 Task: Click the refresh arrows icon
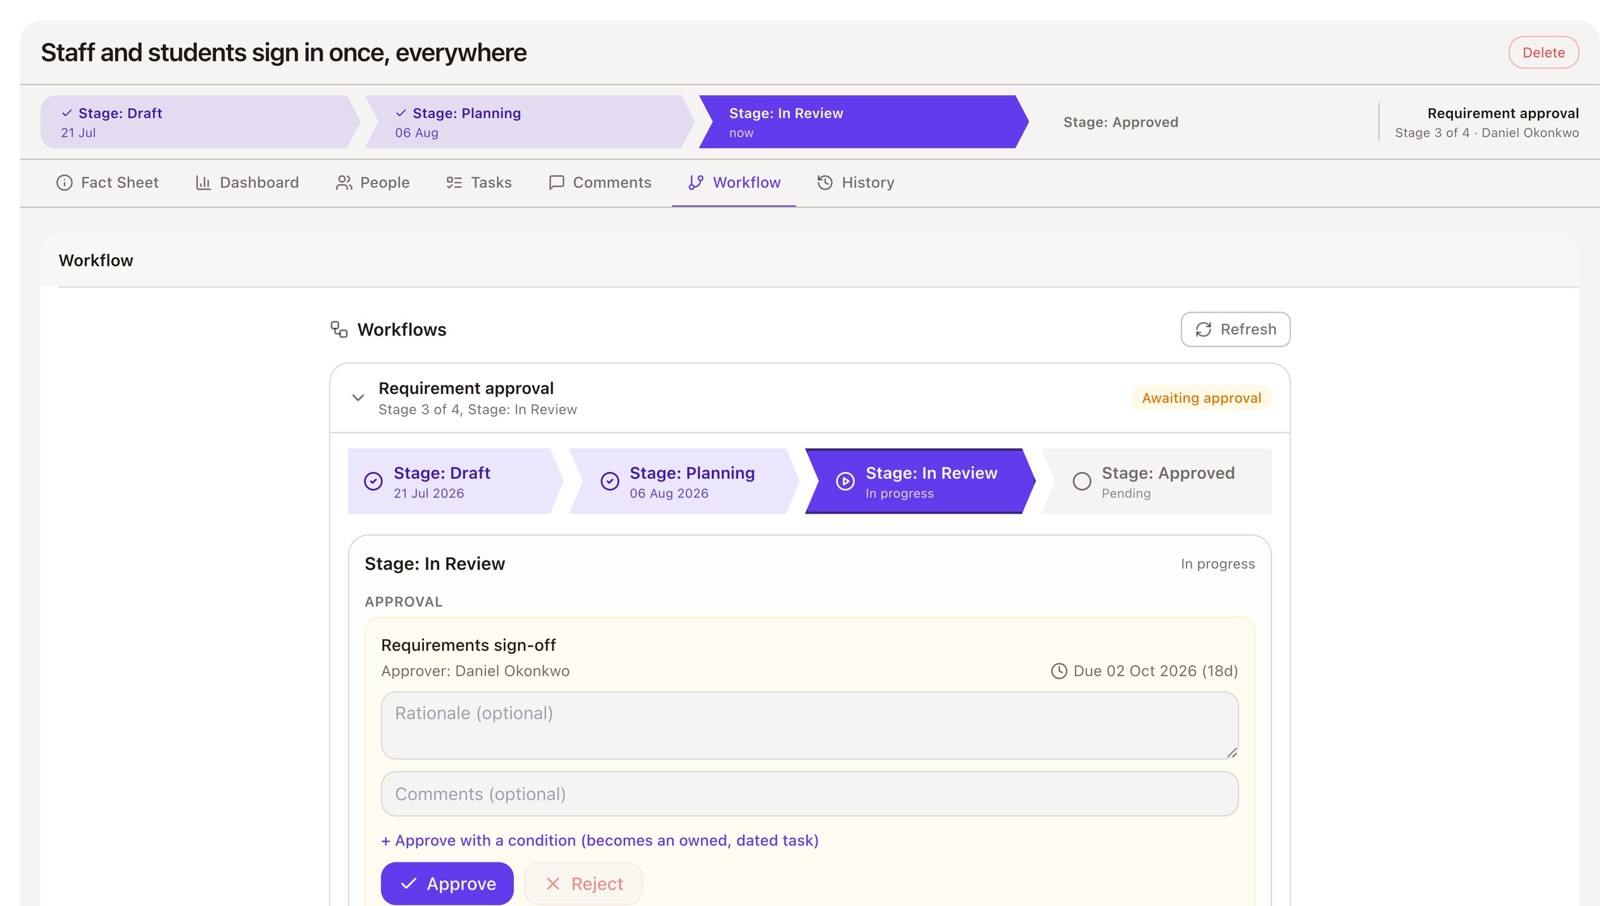coord(1203,330)
